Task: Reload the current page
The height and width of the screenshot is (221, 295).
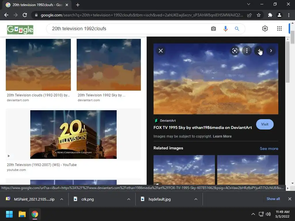Action: (x=25, y=15)
